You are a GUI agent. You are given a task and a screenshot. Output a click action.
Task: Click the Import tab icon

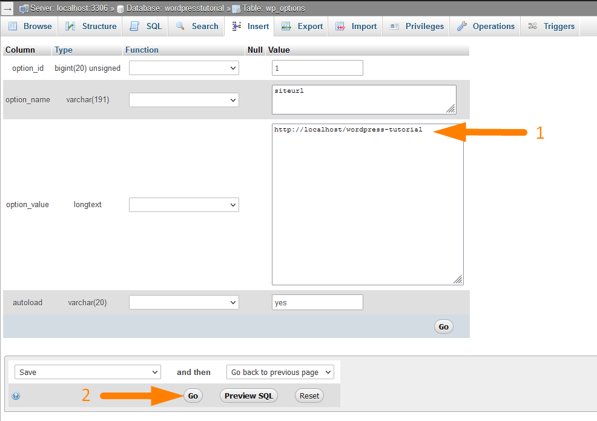coord(340,26)
